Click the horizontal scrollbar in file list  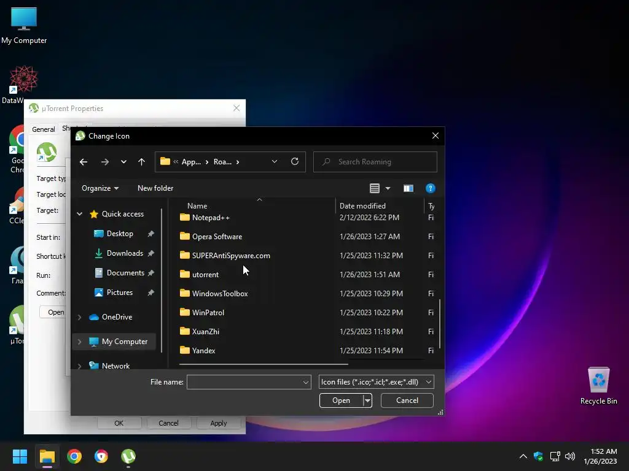coord(264,364)
